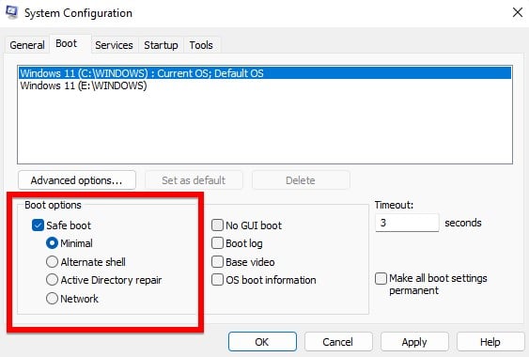529x357 pixels.
Task: Select Active Directory repair option
Action: 52,280
